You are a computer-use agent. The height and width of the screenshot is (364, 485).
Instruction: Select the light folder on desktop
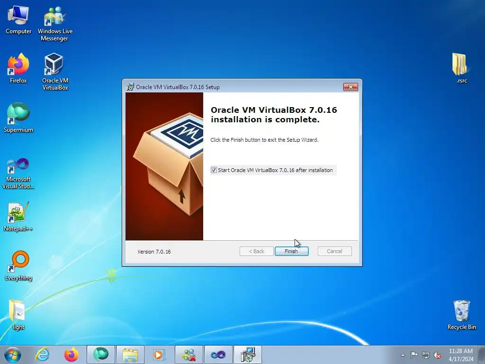coord(18,315)
